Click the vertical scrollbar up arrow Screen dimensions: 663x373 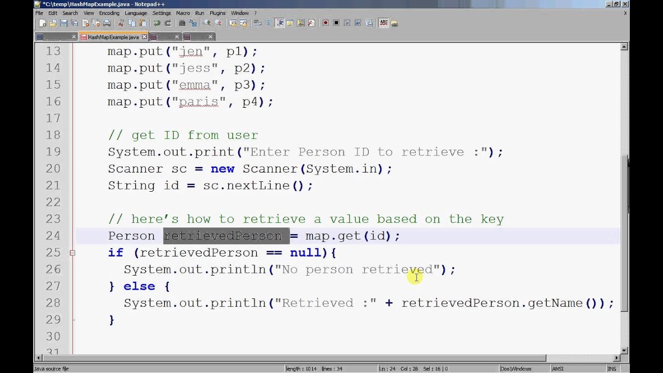coord(624,47)
